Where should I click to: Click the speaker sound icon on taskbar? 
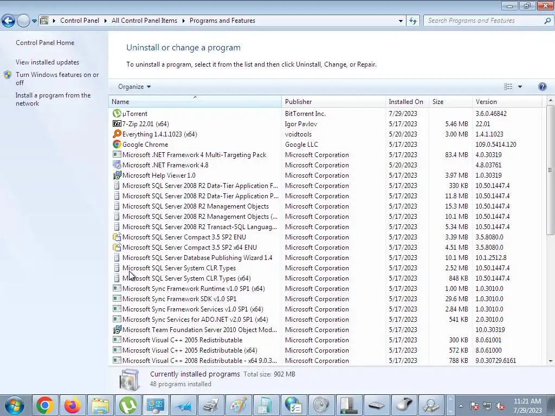pyautogui.click(x=321, y=405)
